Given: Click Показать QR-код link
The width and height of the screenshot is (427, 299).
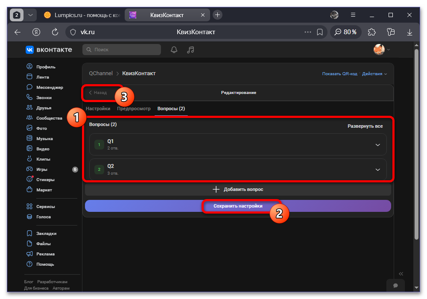Looking at the screenshot, I should point(339,74).
